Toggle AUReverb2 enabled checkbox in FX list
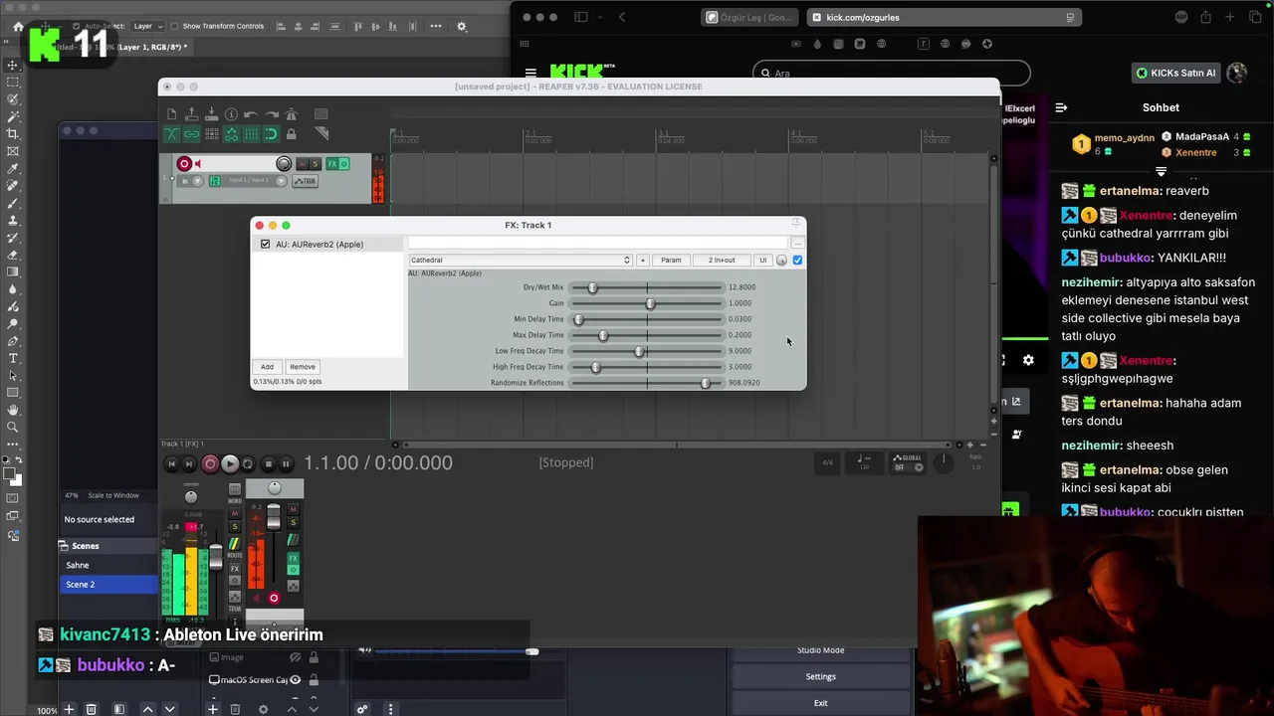 [265, 244]
